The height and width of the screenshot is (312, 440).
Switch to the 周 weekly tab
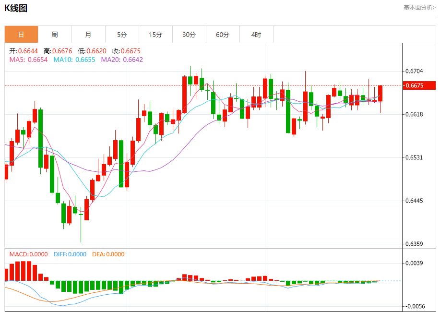pos(55,35)
